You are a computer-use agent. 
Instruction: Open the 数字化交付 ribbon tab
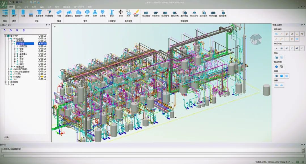coord(79,7)
